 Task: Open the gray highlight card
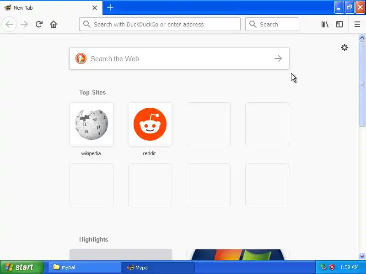(x=121, y=255)
